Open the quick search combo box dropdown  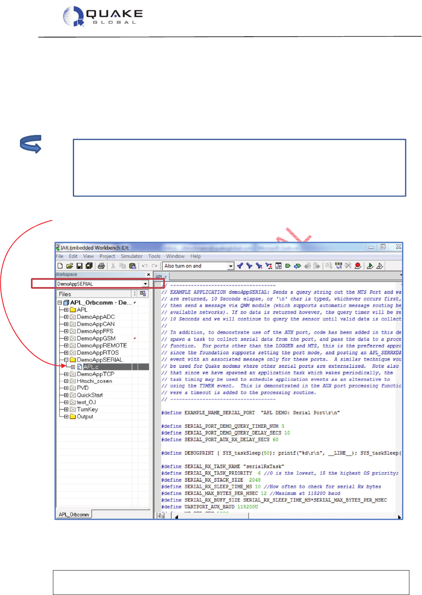coord(231,266)
